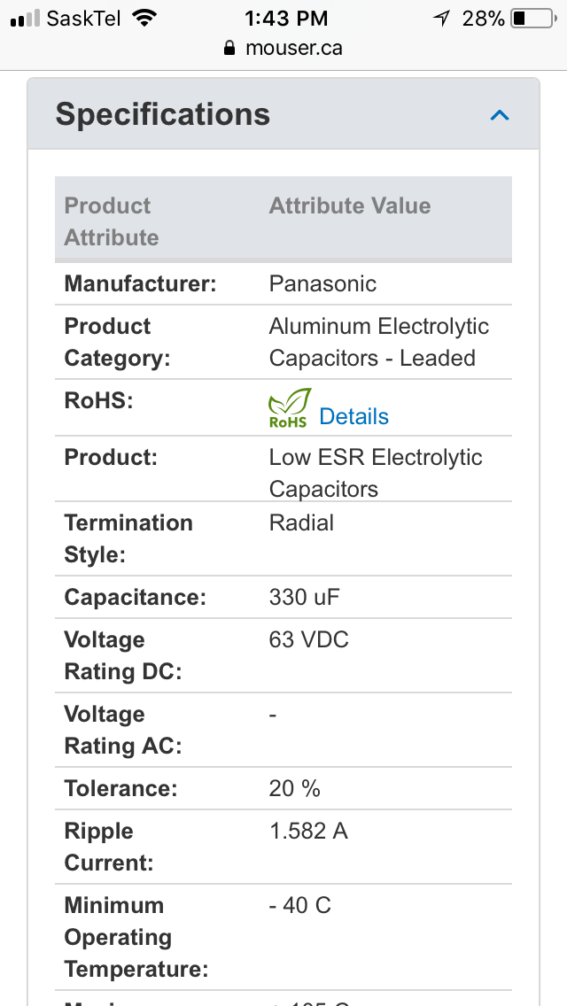The width and height of the screenshot is (567, 1006).
Task: Tap the cellular signal bars icon
Action: point(25,19)
